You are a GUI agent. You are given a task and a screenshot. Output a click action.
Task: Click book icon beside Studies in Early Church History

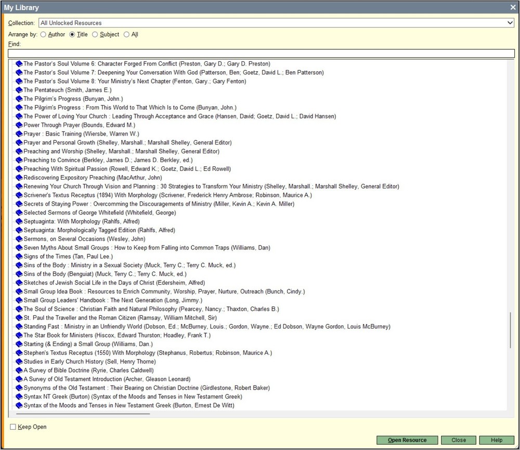(19, 362)
